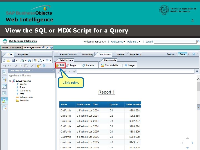Open the Help menu

click(134, 42)
